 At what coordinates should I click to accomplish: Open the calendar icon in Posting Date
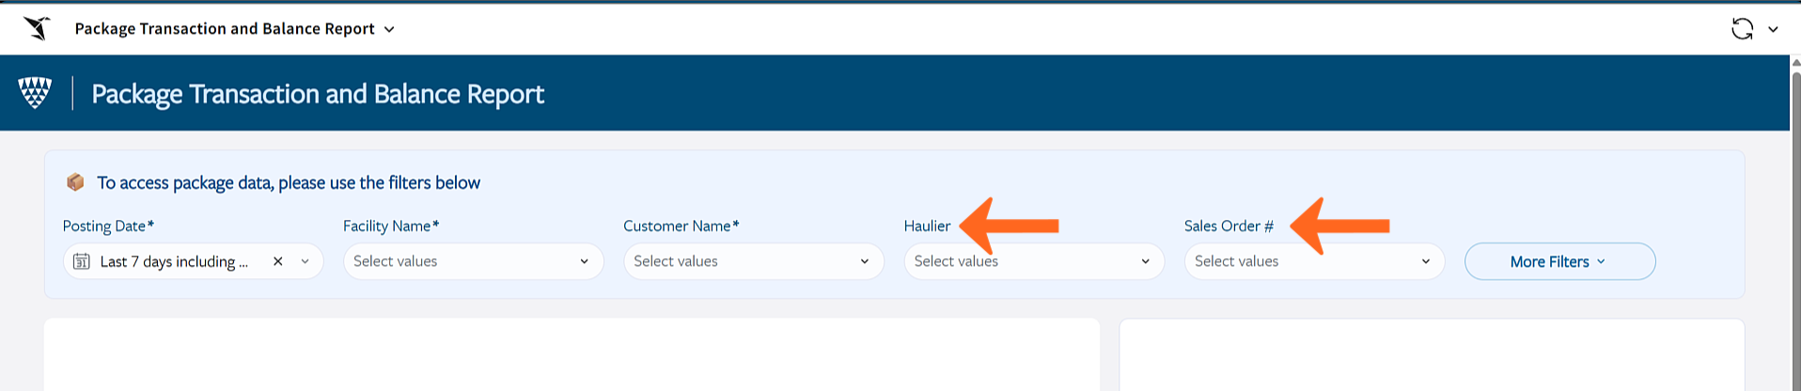click(82, 261)
